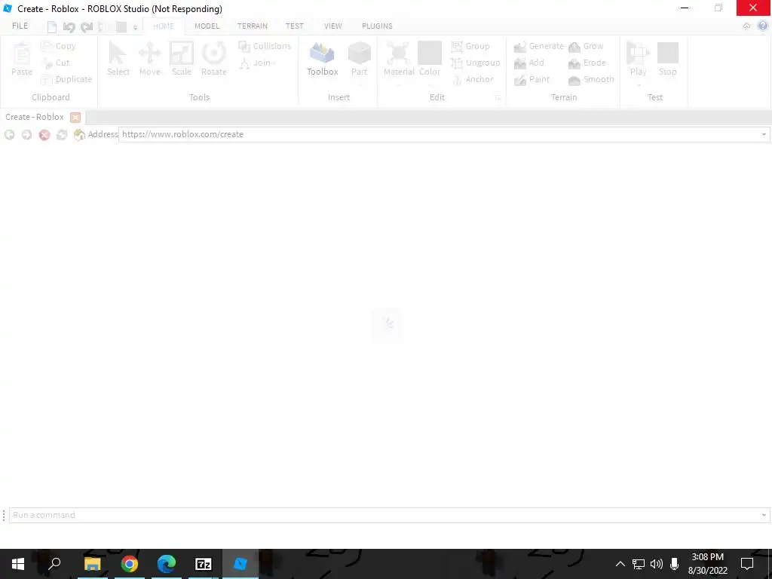
Task: Choose the Move tool
Action: 150,59
